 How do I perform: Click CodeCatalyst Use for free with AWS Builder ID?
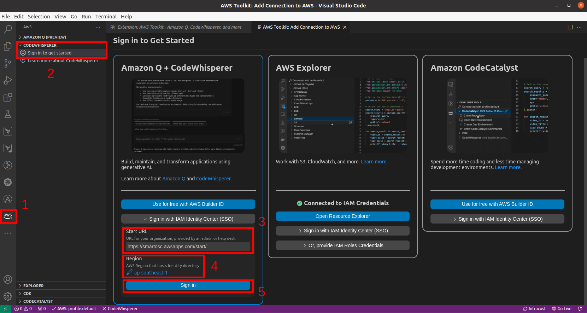(x=497, y=204)
